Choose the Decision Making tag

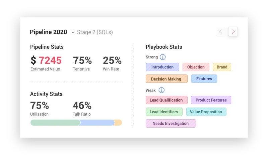[x=166, y=79]
